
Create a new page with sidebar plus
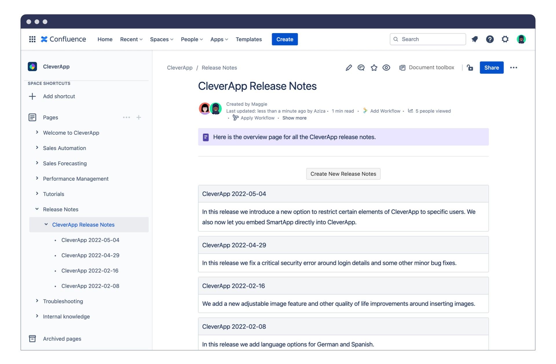(x=139, y=117)
